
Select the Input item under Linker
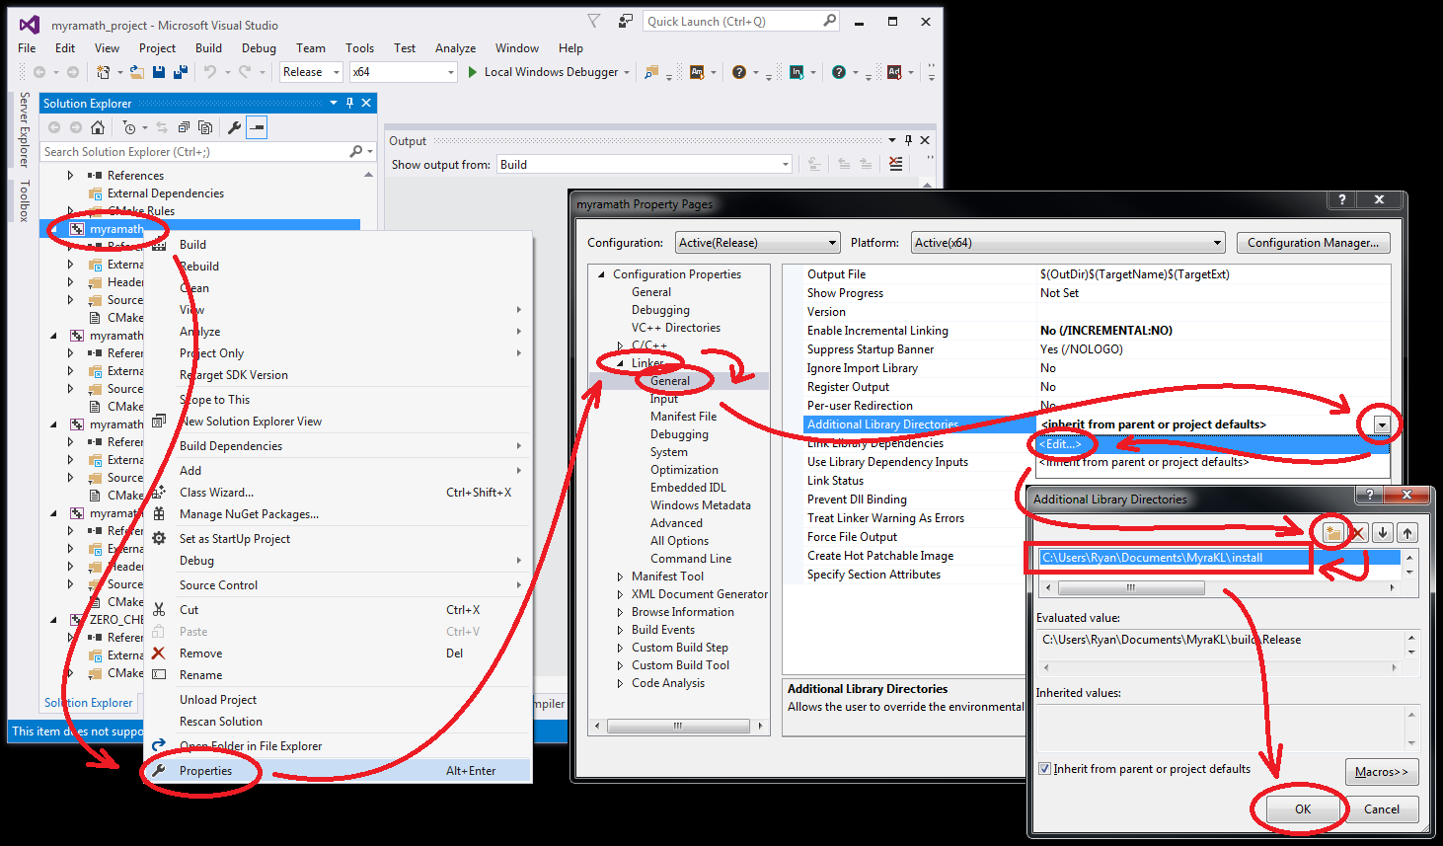point(664,399)
